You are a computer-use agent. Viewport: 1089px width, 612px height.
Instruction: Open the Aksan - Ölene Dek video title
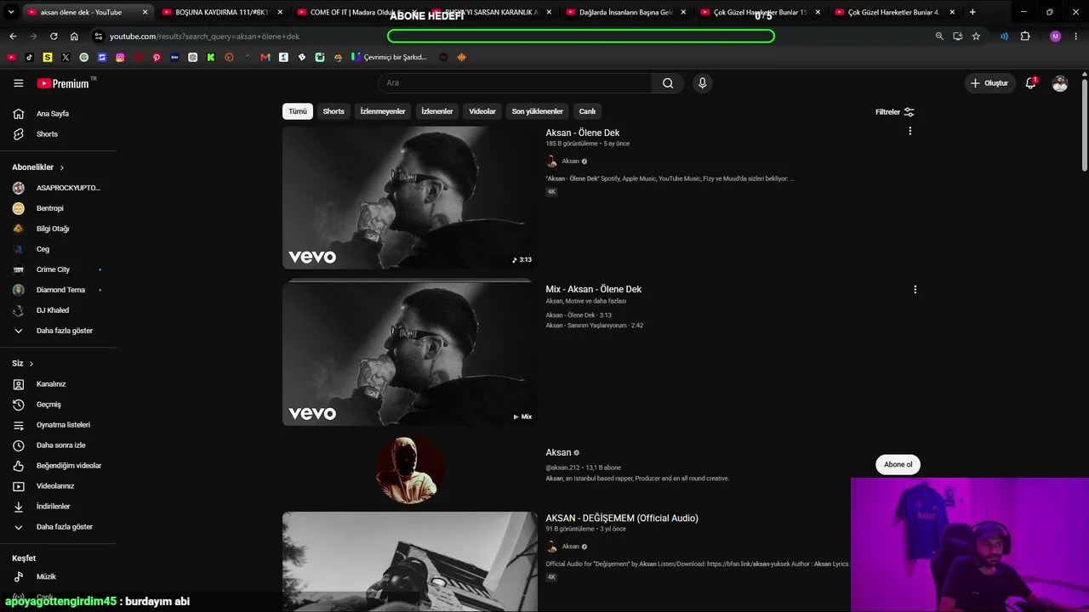click(x=583, y=133)
